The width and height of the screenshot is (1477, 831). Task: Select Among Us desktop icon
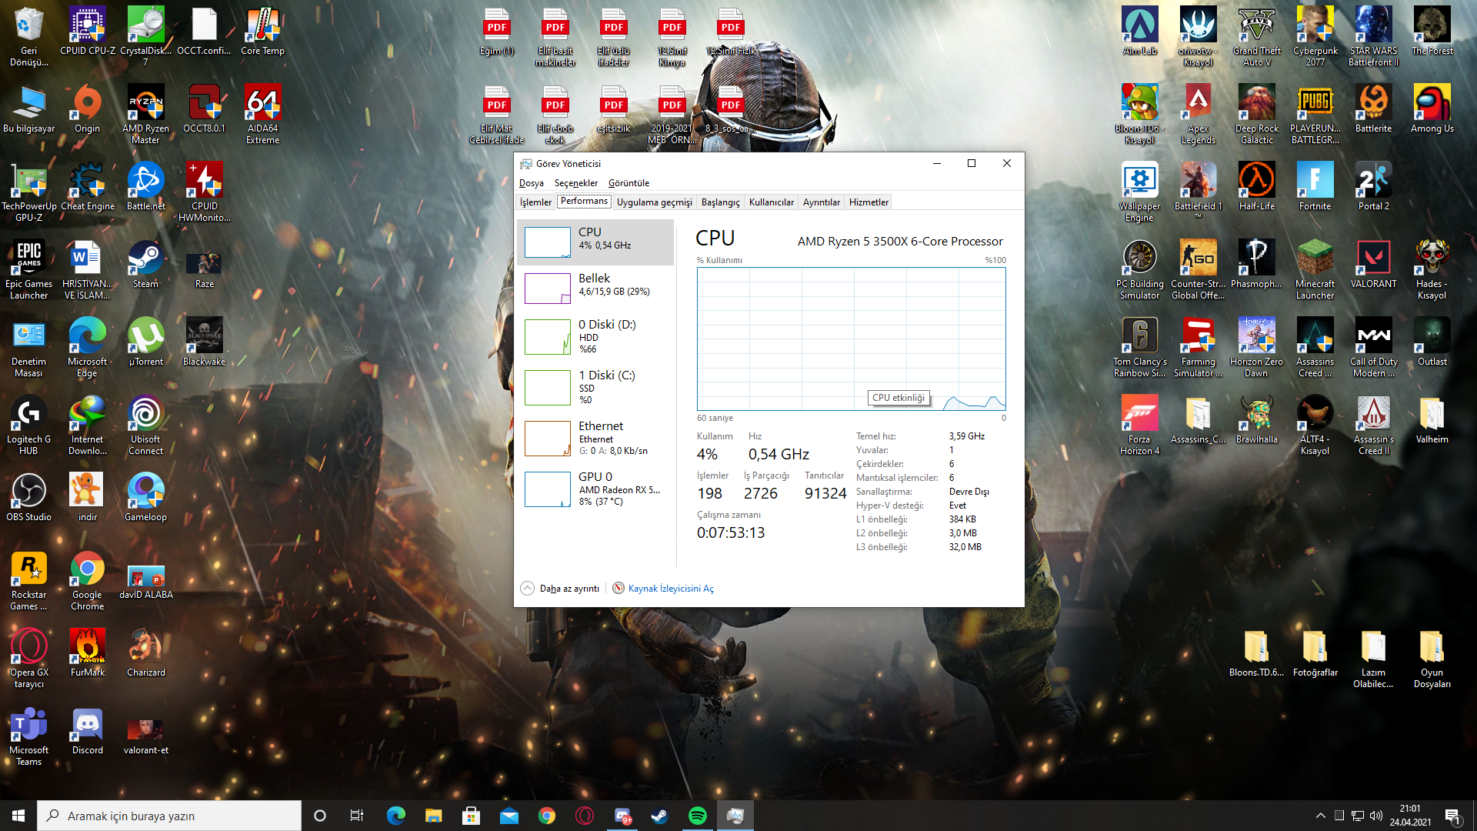1432,108
